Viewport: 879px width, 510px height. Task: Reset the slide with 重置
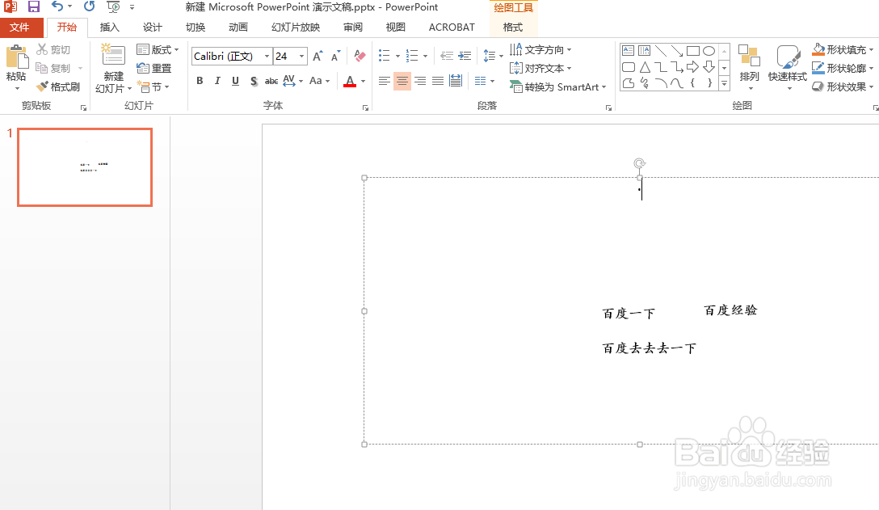click(x=154, y=68)
